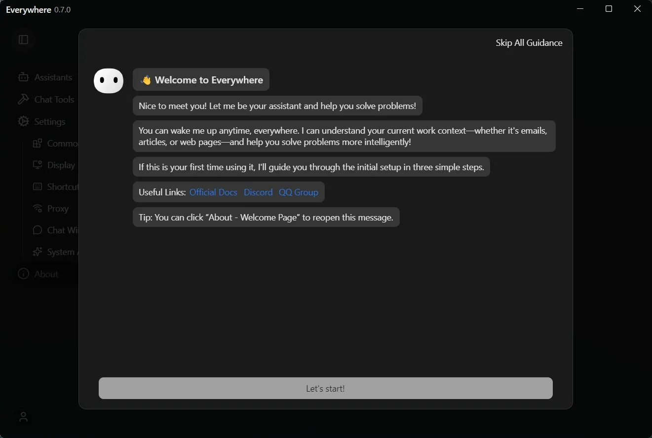Collapse the sidebar with the panel icon
This screenshot has width=652, height=438.
[x=23, y=39]
